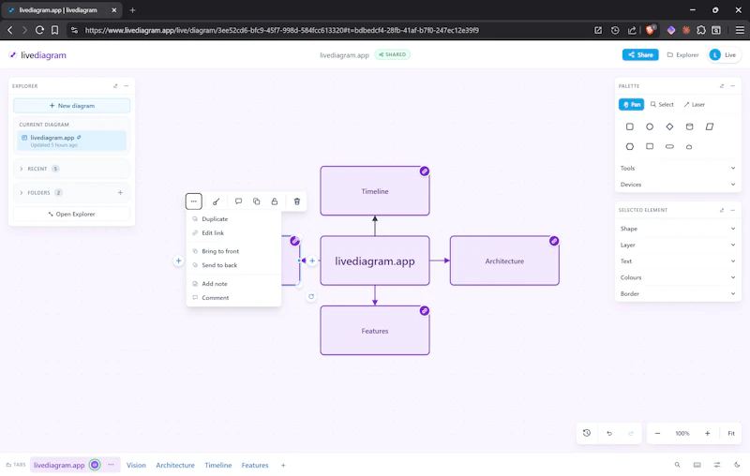Expand the Shape properties section
The height and width of the screenshot is (476, 750).
pyautogui.click(x=678, y=229)
